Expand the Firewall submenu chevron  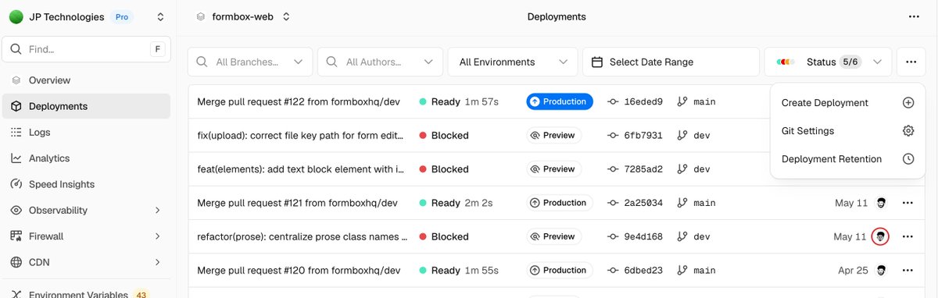tap(158, 236)
